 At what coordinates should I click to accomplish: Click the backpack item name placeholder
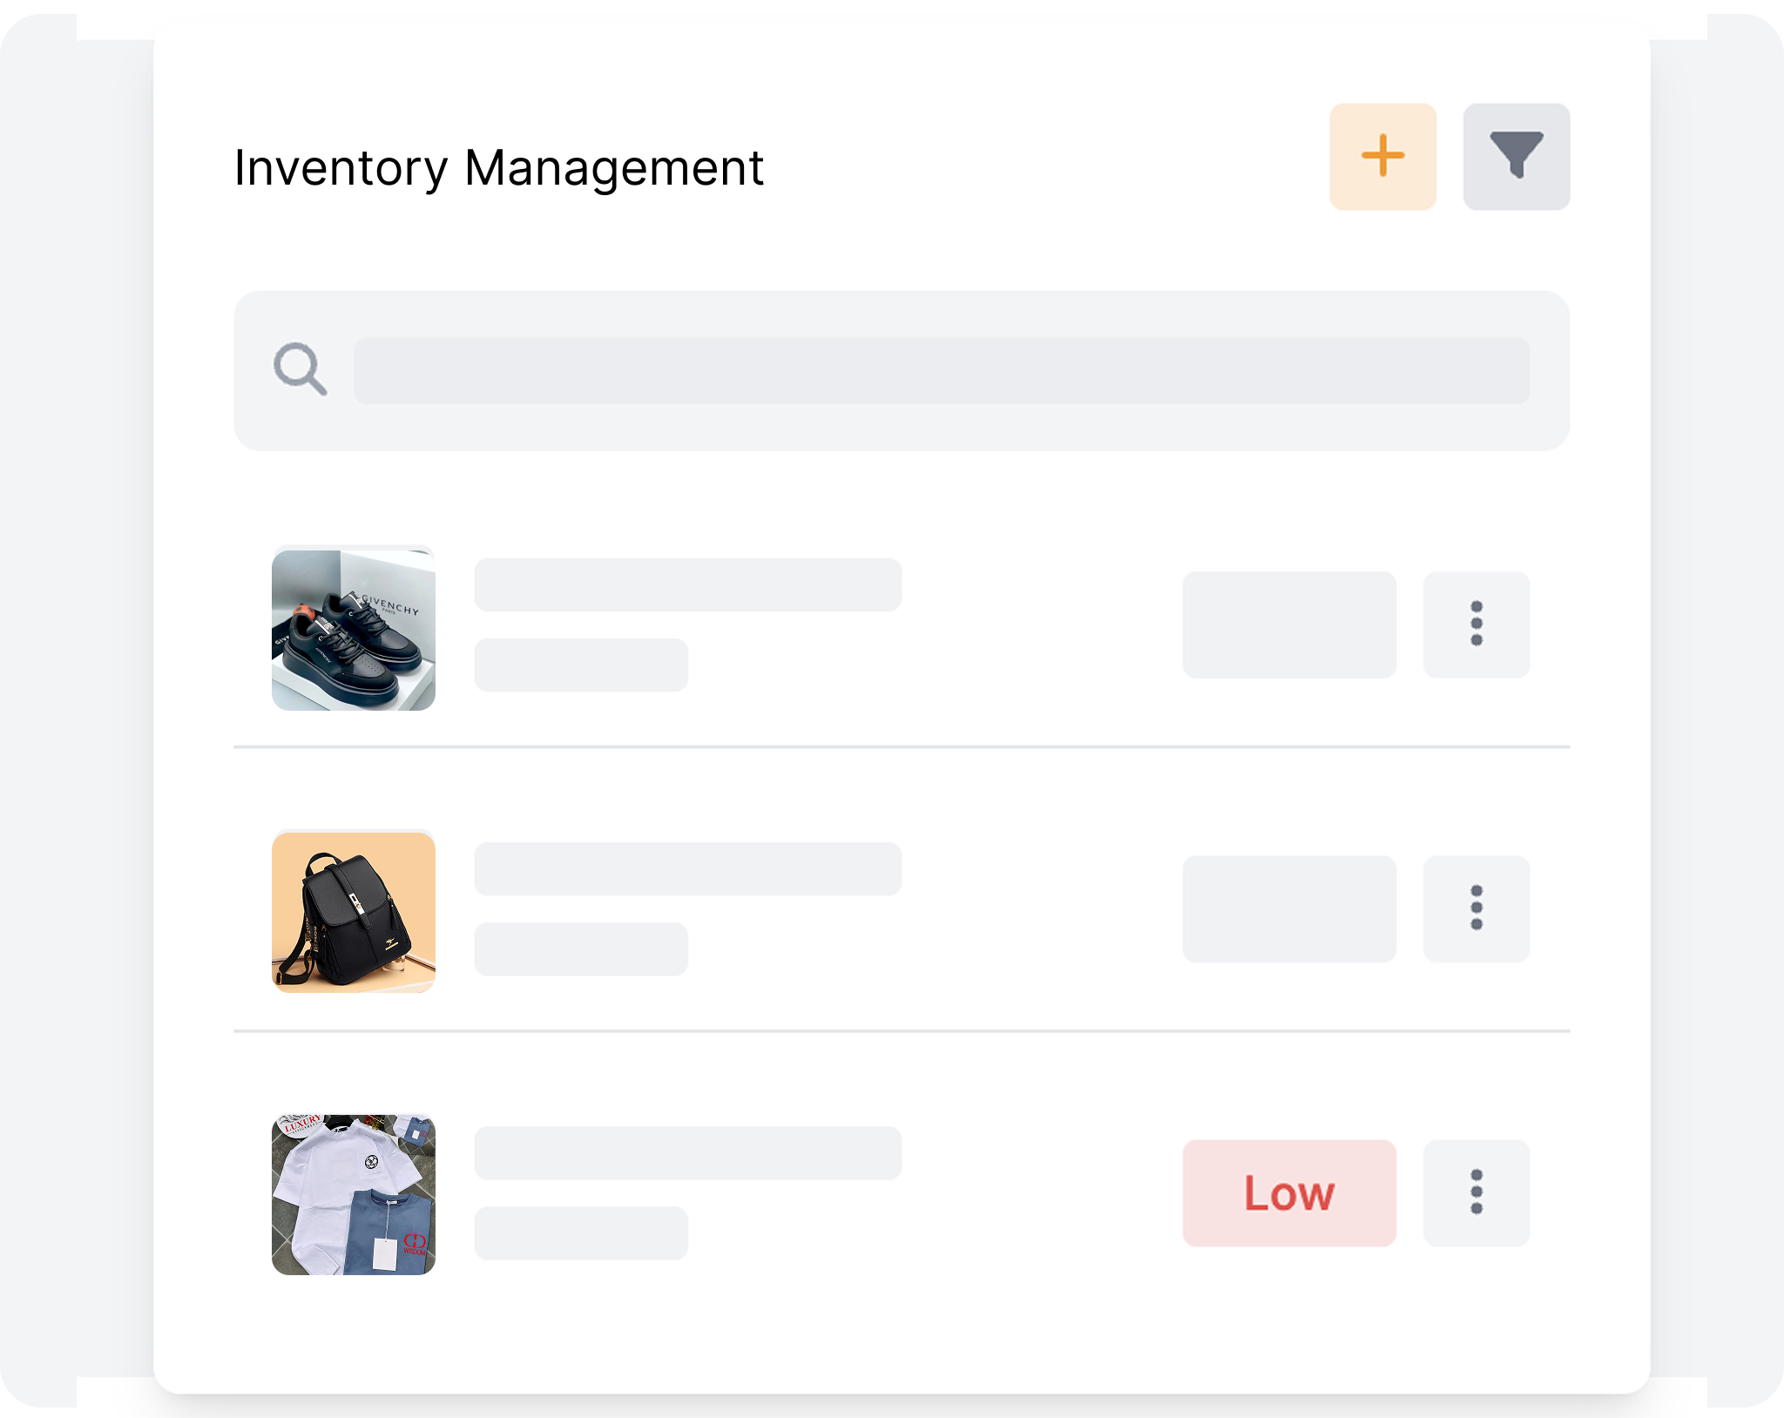687,868
